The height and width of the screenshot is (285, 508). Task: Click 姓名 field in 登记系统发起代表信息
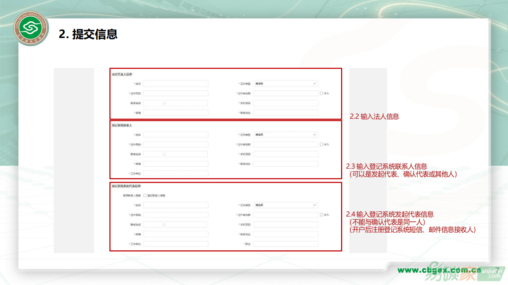pos(176,205)
